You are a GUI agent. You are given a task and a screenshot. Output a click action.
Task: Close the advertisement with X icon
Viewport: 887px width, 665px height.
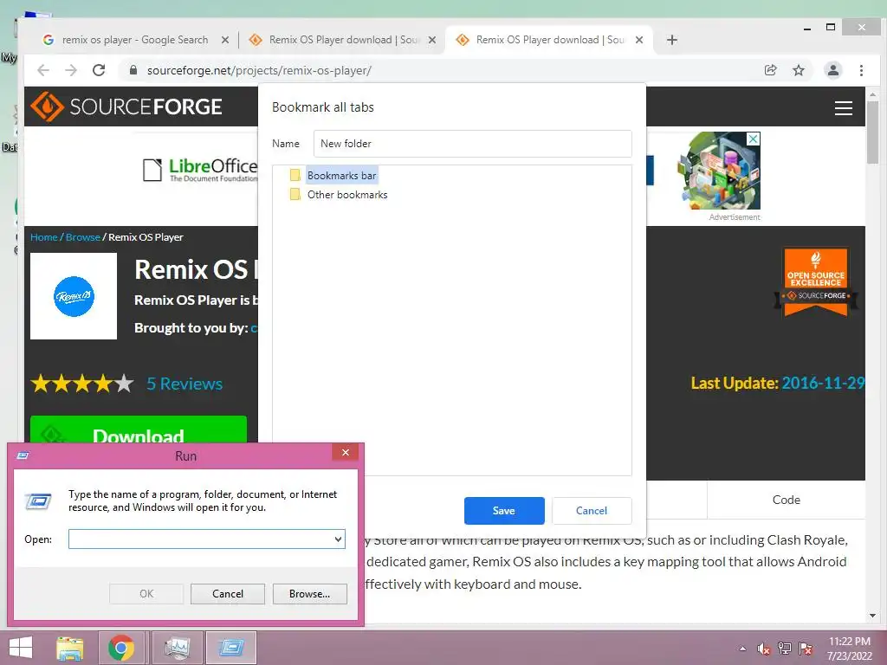pyautogui.click(x=754, y=139)
